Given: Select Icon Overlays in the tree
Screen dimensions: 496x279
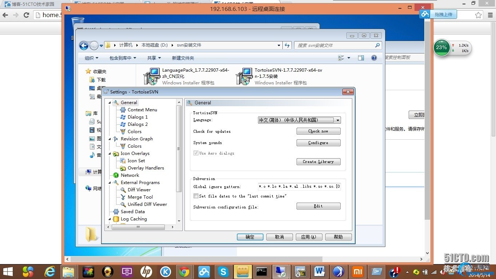Looking at the screenshot, I should click(x=135, y=154).
